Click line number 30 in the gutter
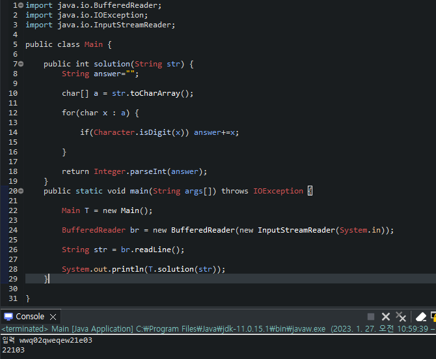The image size is (436, 359). click(x=13, y=289)
